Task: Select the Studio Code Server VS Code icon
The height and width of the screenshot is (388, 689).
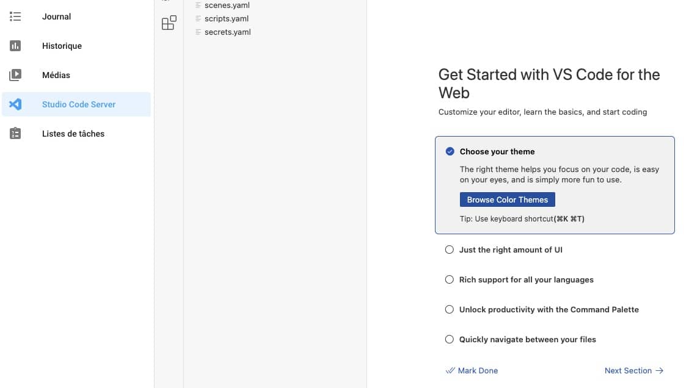Action: click(x=15, y=104)
